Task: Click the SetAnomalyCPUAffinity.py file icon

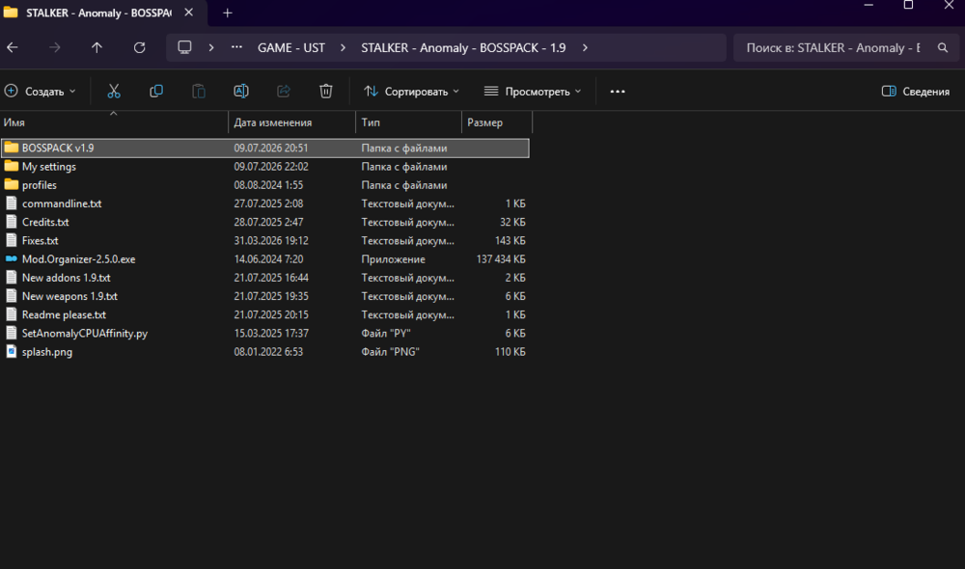Action: tap(11, 334)
